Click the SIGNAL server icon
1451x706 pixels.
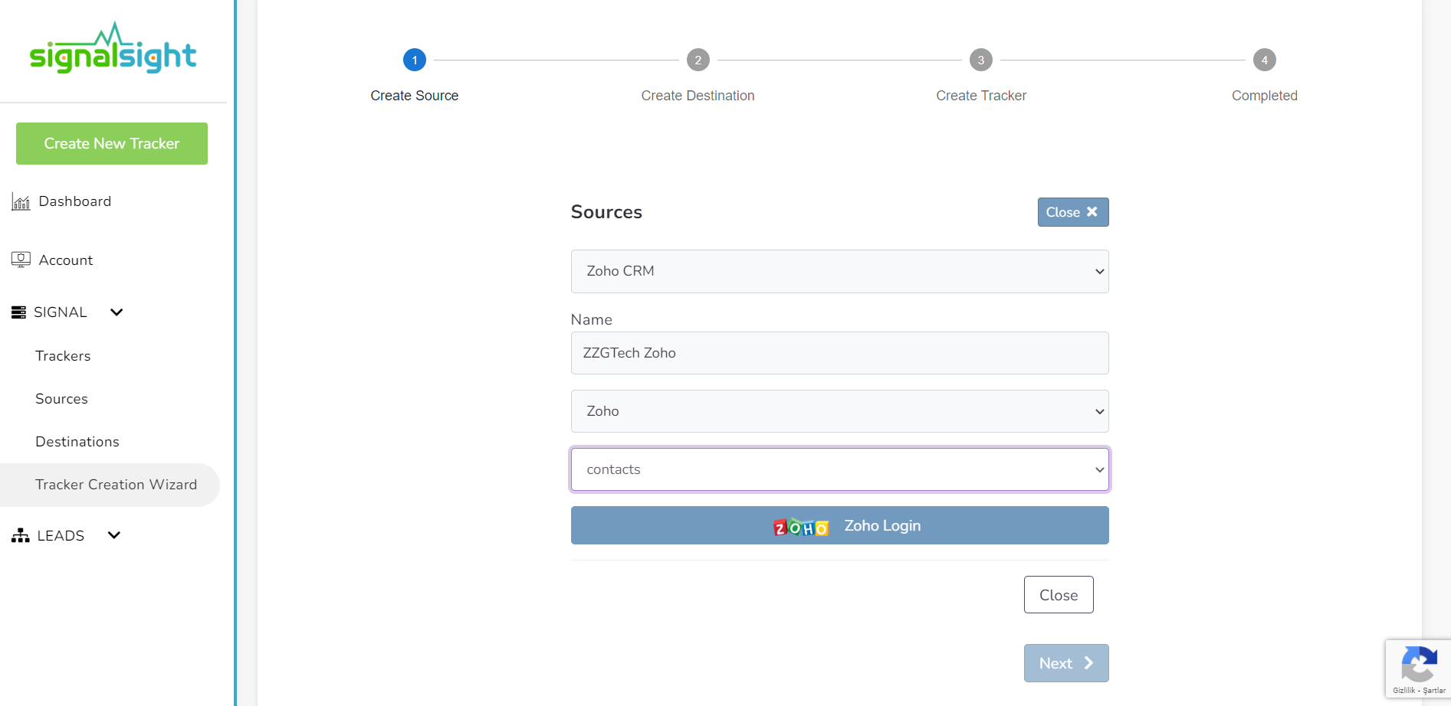click(18, 312)
